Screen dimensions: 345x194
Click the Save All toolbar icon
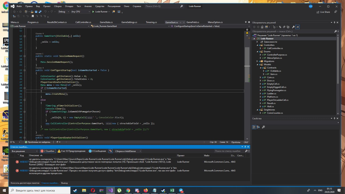40,12
